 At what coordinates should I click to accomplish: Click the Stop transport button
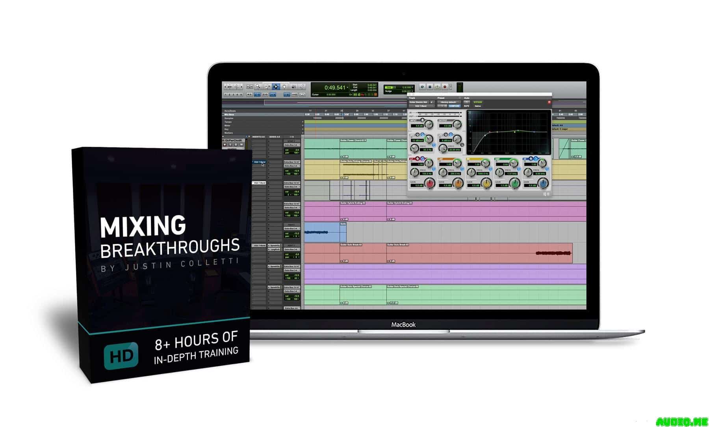(430, 87)
